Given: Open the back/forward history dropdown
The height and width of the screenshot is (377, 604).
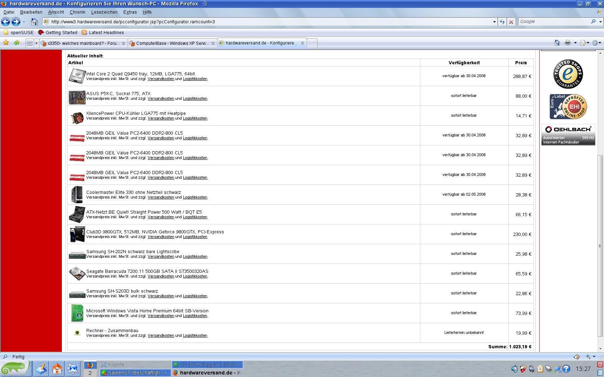Looking at the screenshot, I should pos(24,22).
